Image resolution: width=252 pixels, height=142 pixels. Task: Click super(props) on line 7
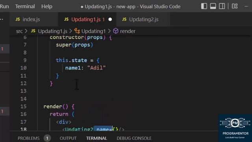coord(74,45)
